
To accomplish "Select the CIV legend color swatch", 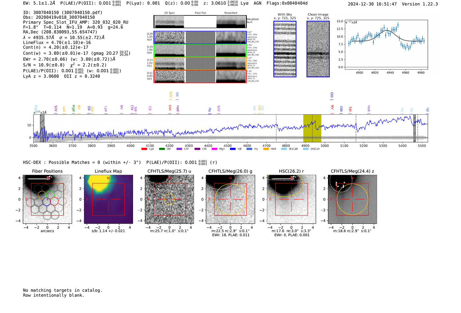I will [179, 149].
